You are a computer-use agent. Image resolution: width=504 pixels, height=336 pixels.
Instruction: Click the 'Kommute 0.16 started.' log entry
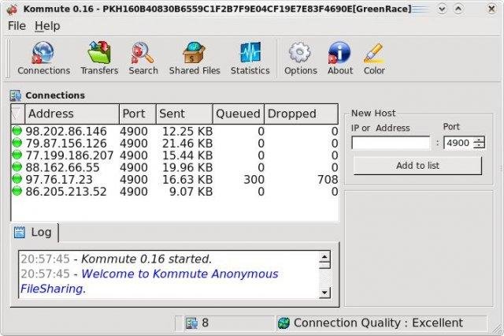click(146, 259)
